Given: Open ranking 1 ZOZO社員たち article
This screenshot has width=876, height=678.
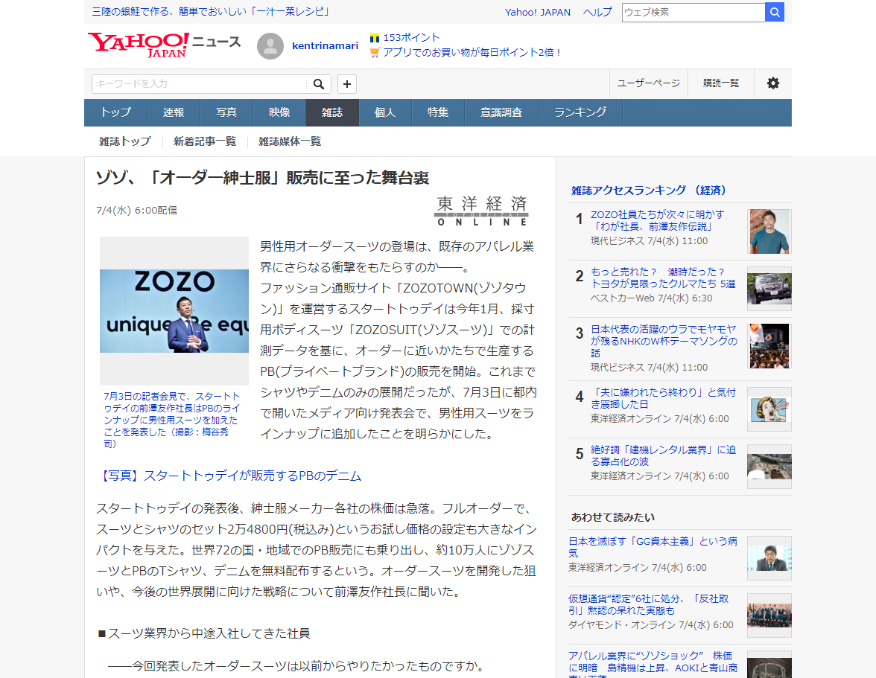Looking at the screenshot, I should click(x=658, y=220).
